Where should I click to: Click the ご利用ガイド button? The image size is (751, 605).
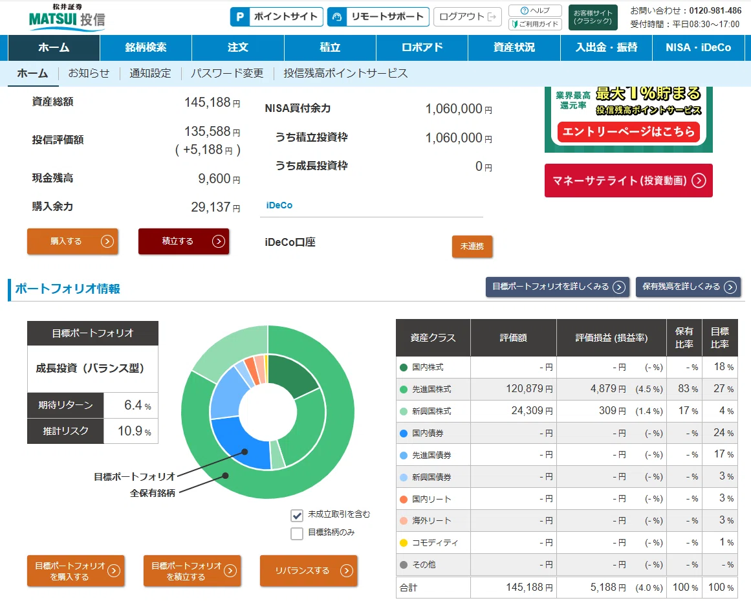tap(535, 24)
